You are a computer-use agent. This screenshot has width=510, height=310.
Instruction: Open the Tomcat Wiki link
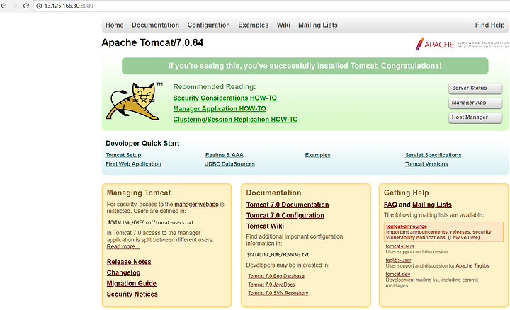pyautogui.click(x=265, y=226)
